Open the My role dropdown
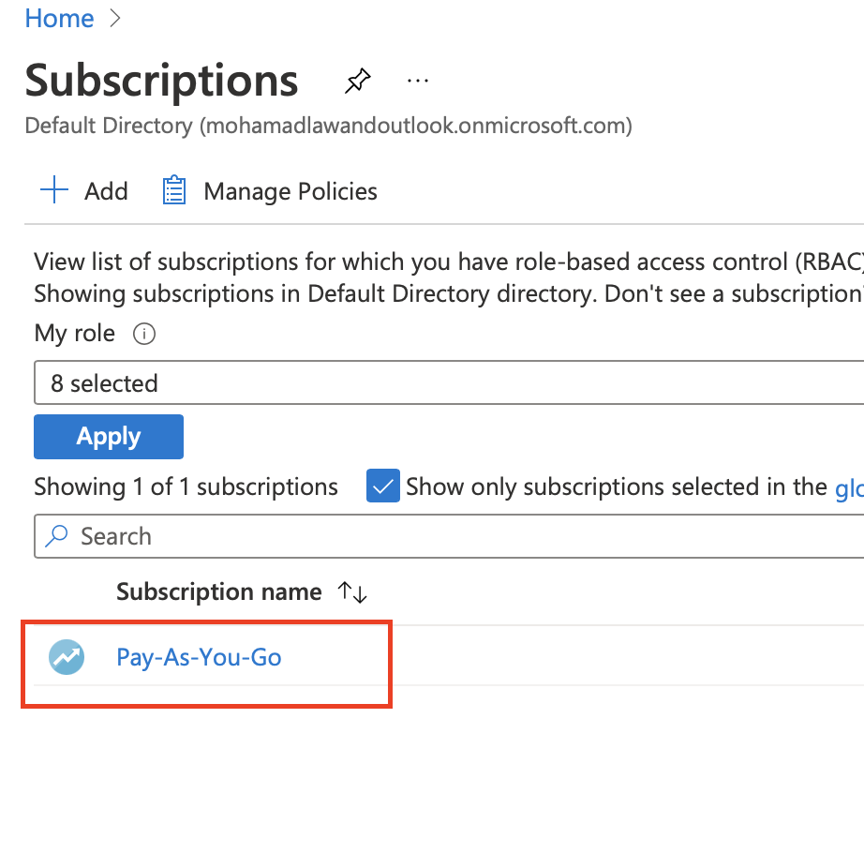 (450, 383)
